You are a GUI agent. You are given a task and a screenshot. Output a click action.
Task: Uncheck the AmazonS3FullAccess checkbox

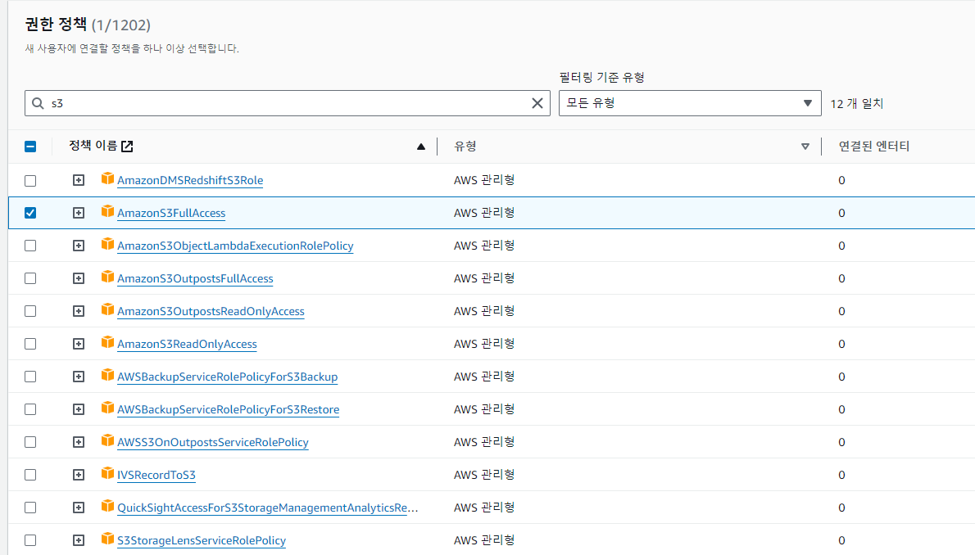[x=30, y=213]
